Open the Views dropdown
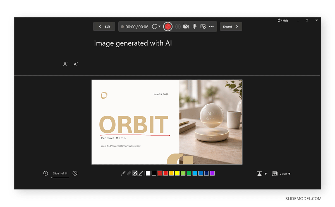This screenshot has width=335, height=207. [281, 174]
